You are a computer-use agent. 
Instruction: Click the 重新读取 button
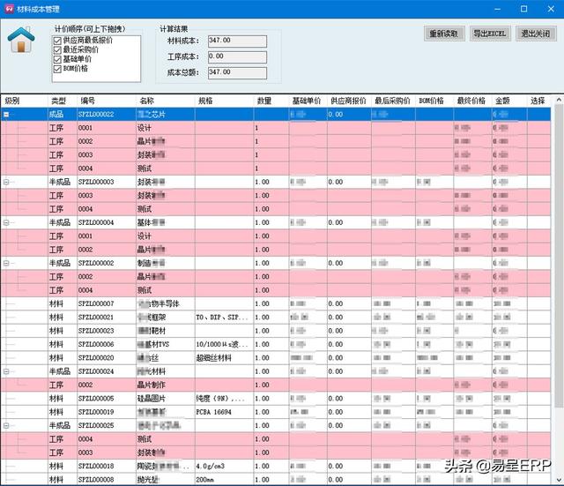[445, 34]
